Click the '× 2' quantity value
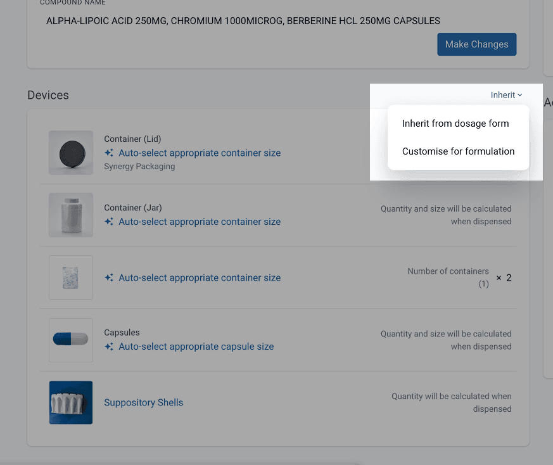The width and height of the screenshot is (553, 465). coord(504,277)
